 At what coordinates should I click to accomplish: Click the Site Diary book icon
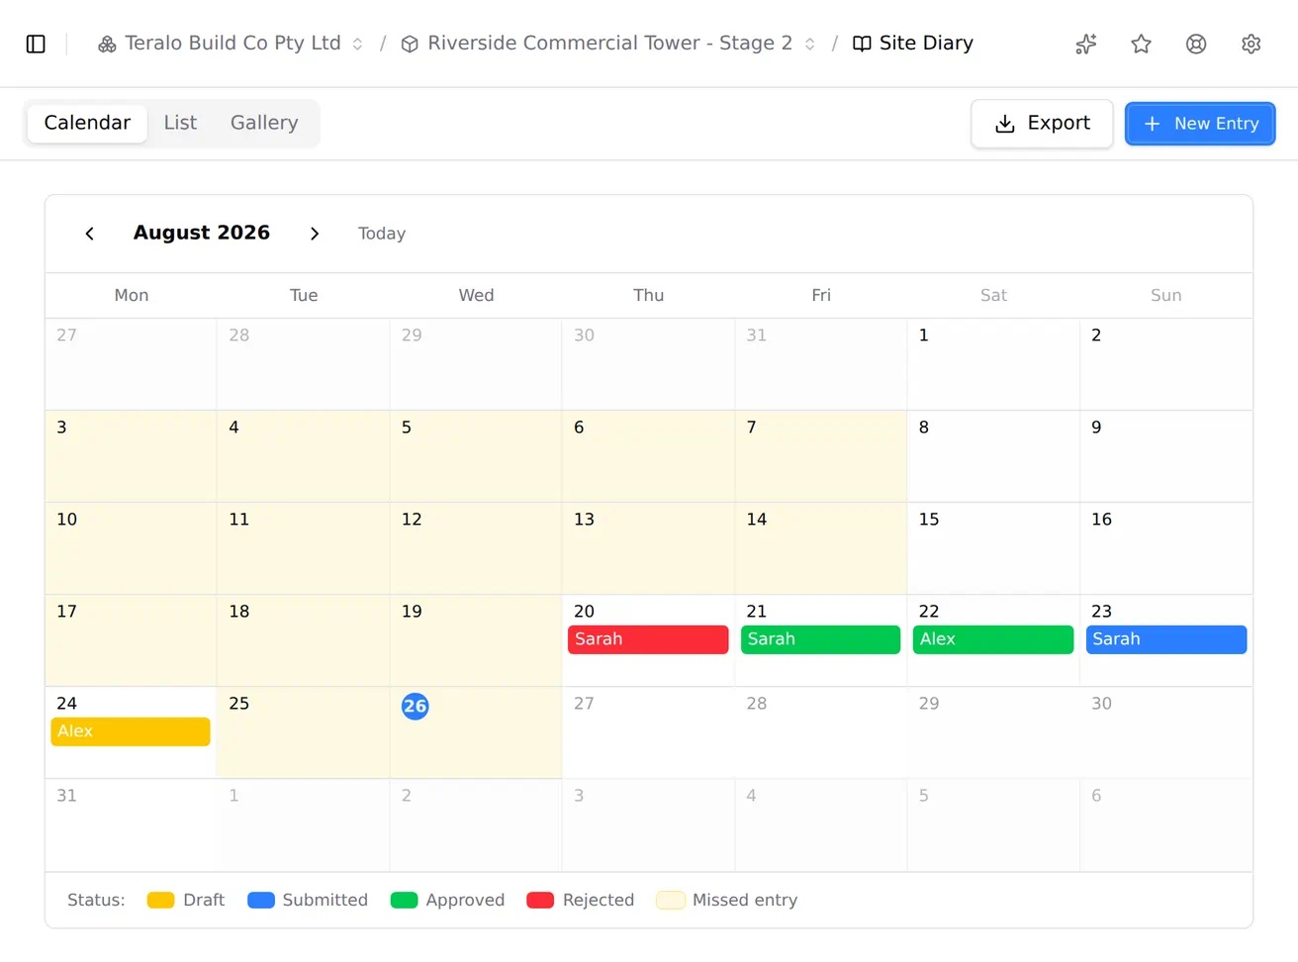pyautogui.click(x=862, y=44)
